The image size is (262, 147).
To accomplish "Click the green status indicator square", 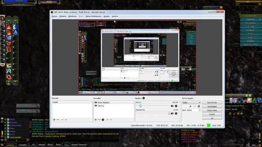I will click(x=208, y=125).
